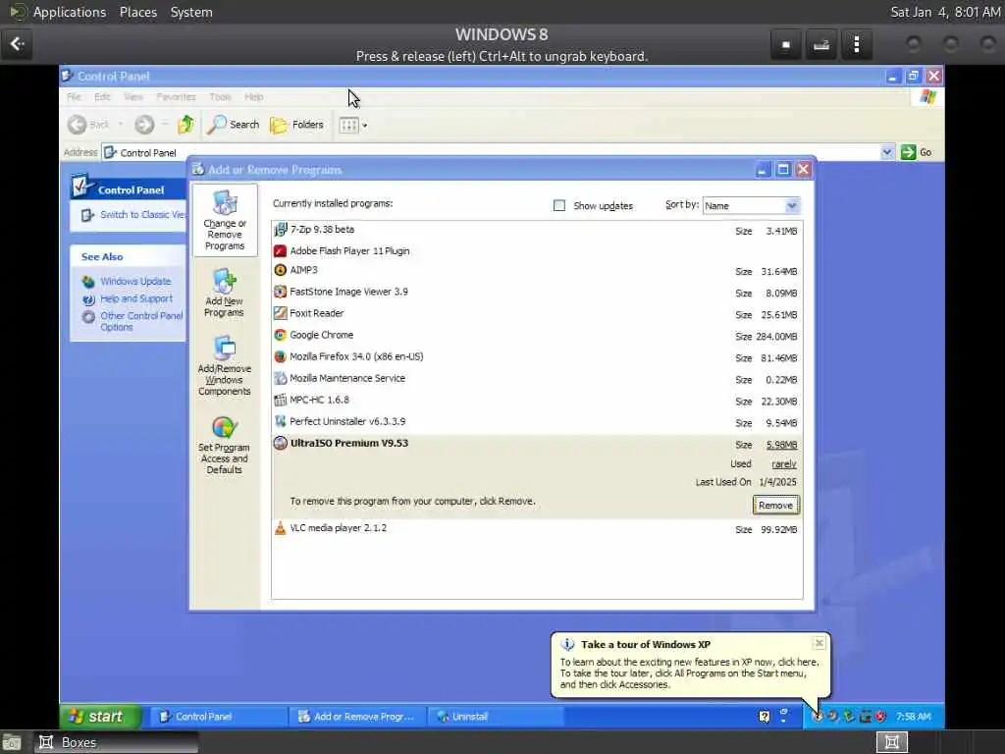
Task: Open Add New Programs pane
Action: click(225, 293)
